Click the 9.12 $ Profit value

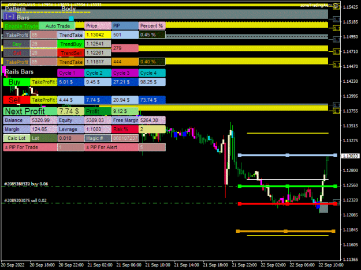pos(125,111)
